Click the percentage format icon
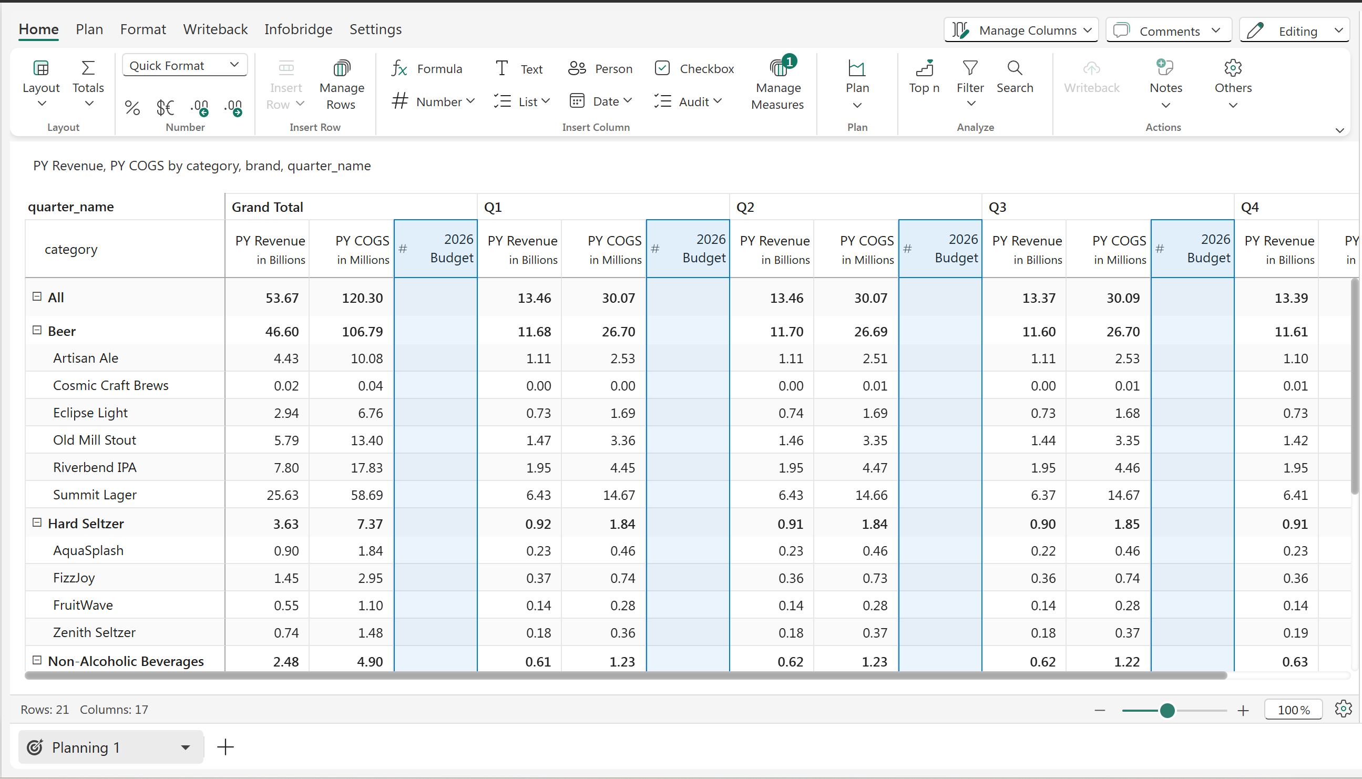Image resolution: width=1362 pixels, height=779 pixels. (x=132, y=108)
